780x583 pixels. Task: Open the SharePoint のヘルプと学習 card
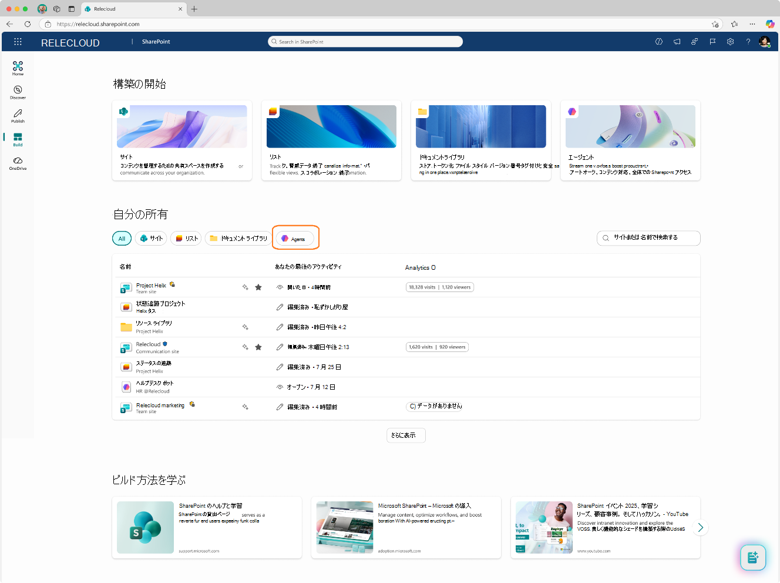(x=207, y=528)
